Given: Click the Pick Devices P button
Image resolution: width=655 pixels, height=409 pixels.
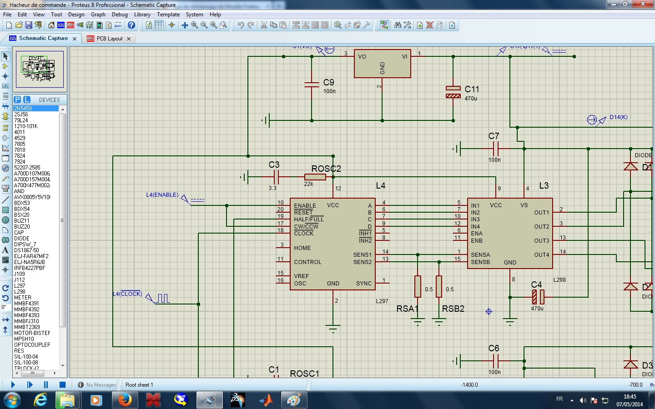Looking at the screenshot, I should pos(17,100).
